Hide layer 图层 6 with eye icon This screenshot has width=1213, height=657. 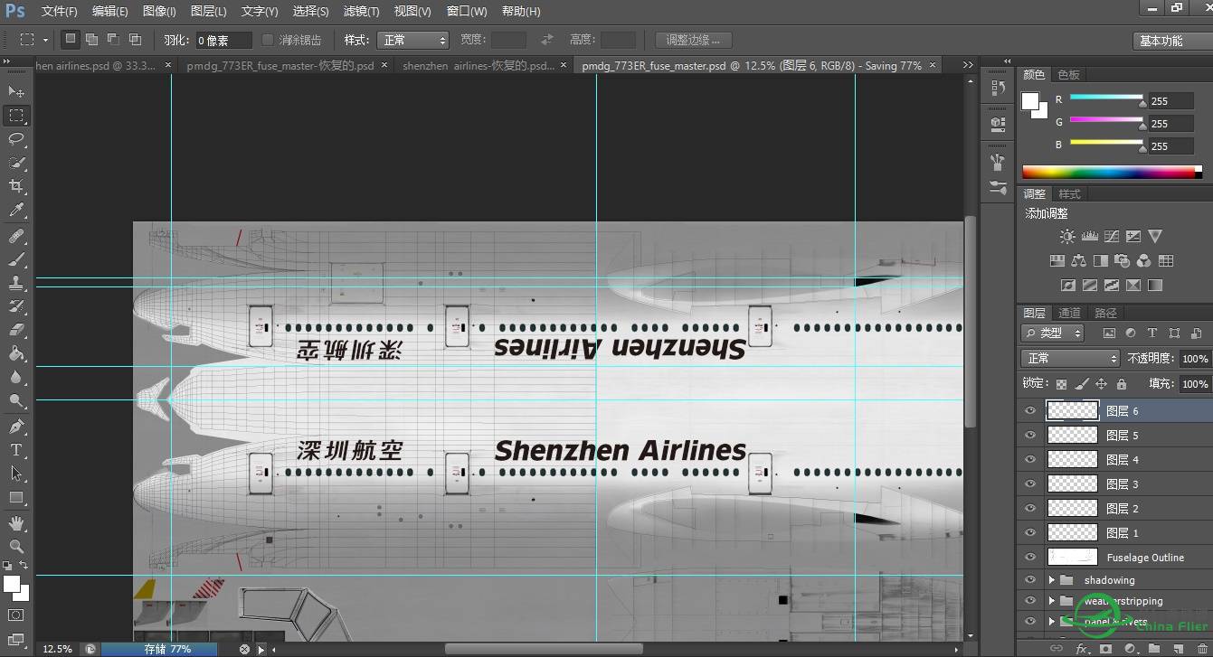1030,410
